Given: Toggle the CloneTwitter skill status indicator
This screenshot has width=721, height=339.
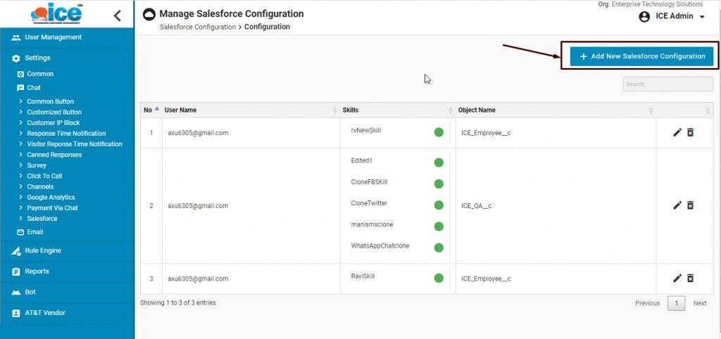Looking at the screenshot, I should click(x=439, y=205).
